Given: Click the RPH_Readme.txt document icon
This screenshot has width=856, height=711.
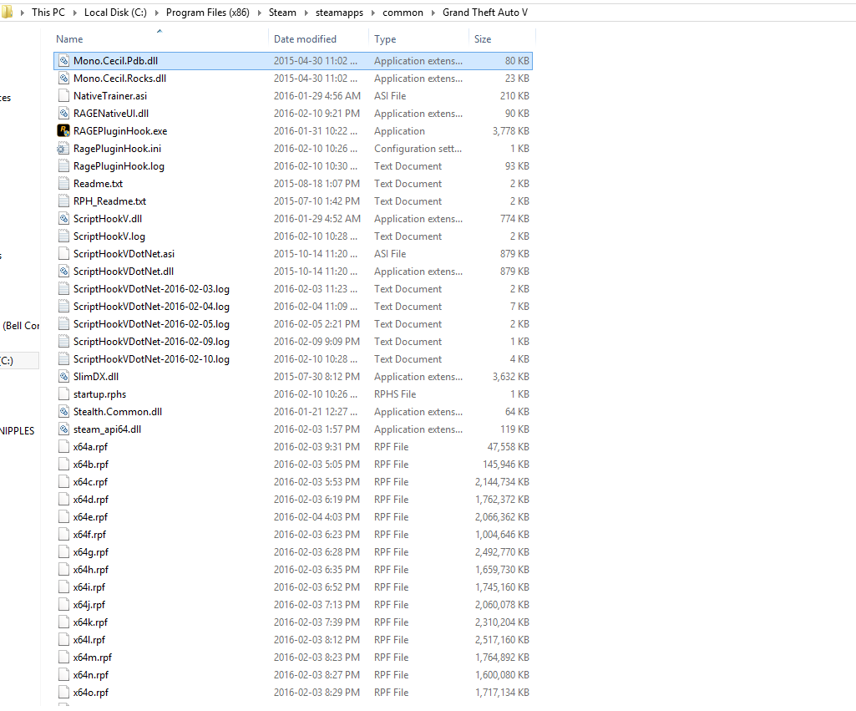Looking at the screenshot, I should (x=63, y=201).
